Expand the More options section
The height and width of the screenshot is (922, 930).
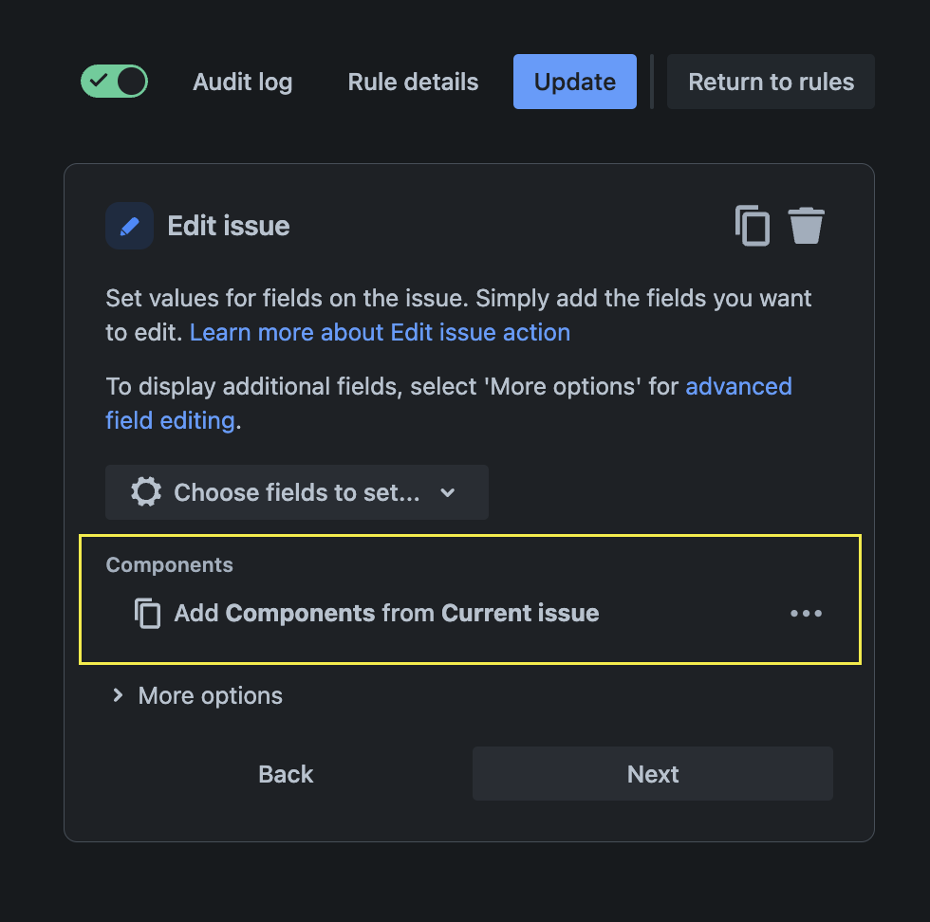click(197, 695)
